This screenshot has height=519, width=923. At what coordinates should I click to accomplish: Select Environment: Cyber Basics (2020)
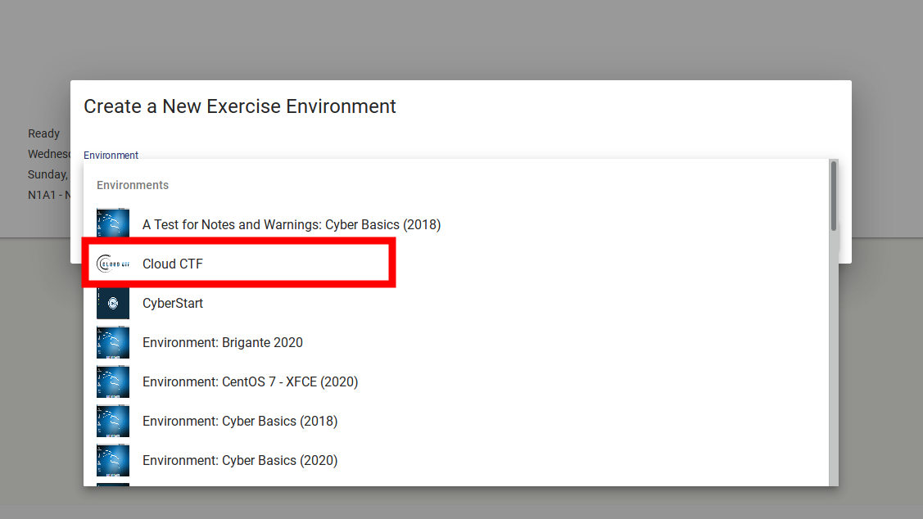(x=240, y=460)
